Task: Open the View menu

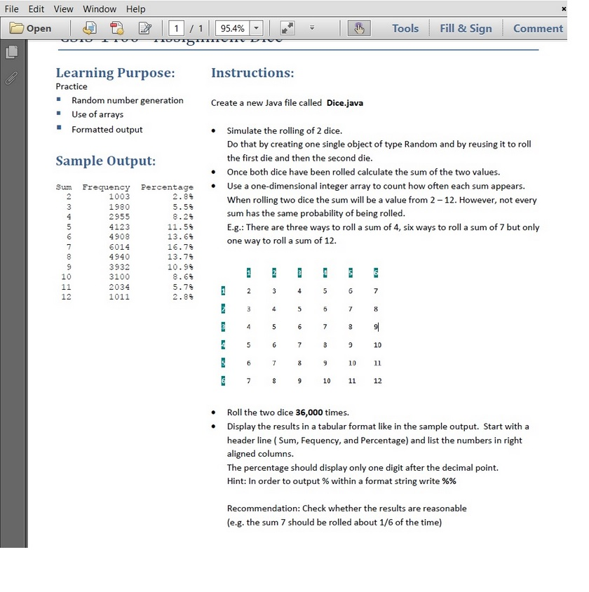Action: [x=63, y=8]
